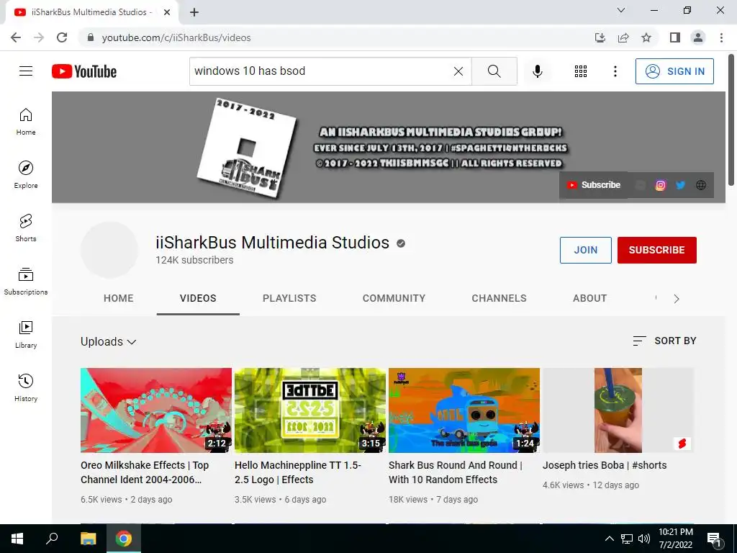Switch to the CHANNELS tab
This screenshot has height=553, width=737.
coord(499,298)
